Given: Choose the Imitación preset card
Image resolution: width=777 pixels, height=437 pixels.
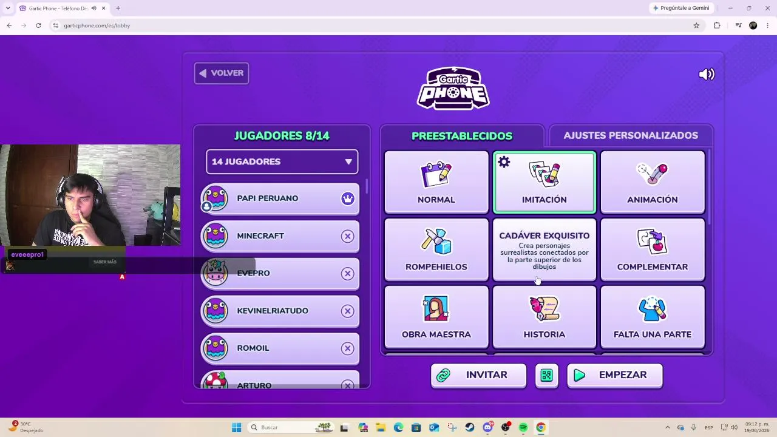Looking at the screenshot, I should 545,182.
